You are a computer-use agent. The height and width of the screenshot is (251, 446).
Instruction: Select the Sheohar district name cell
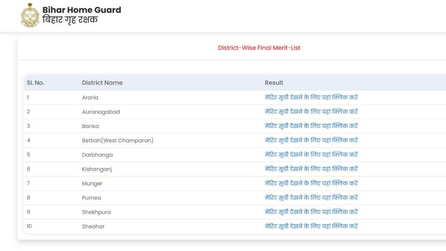click(x=93, y=226)
